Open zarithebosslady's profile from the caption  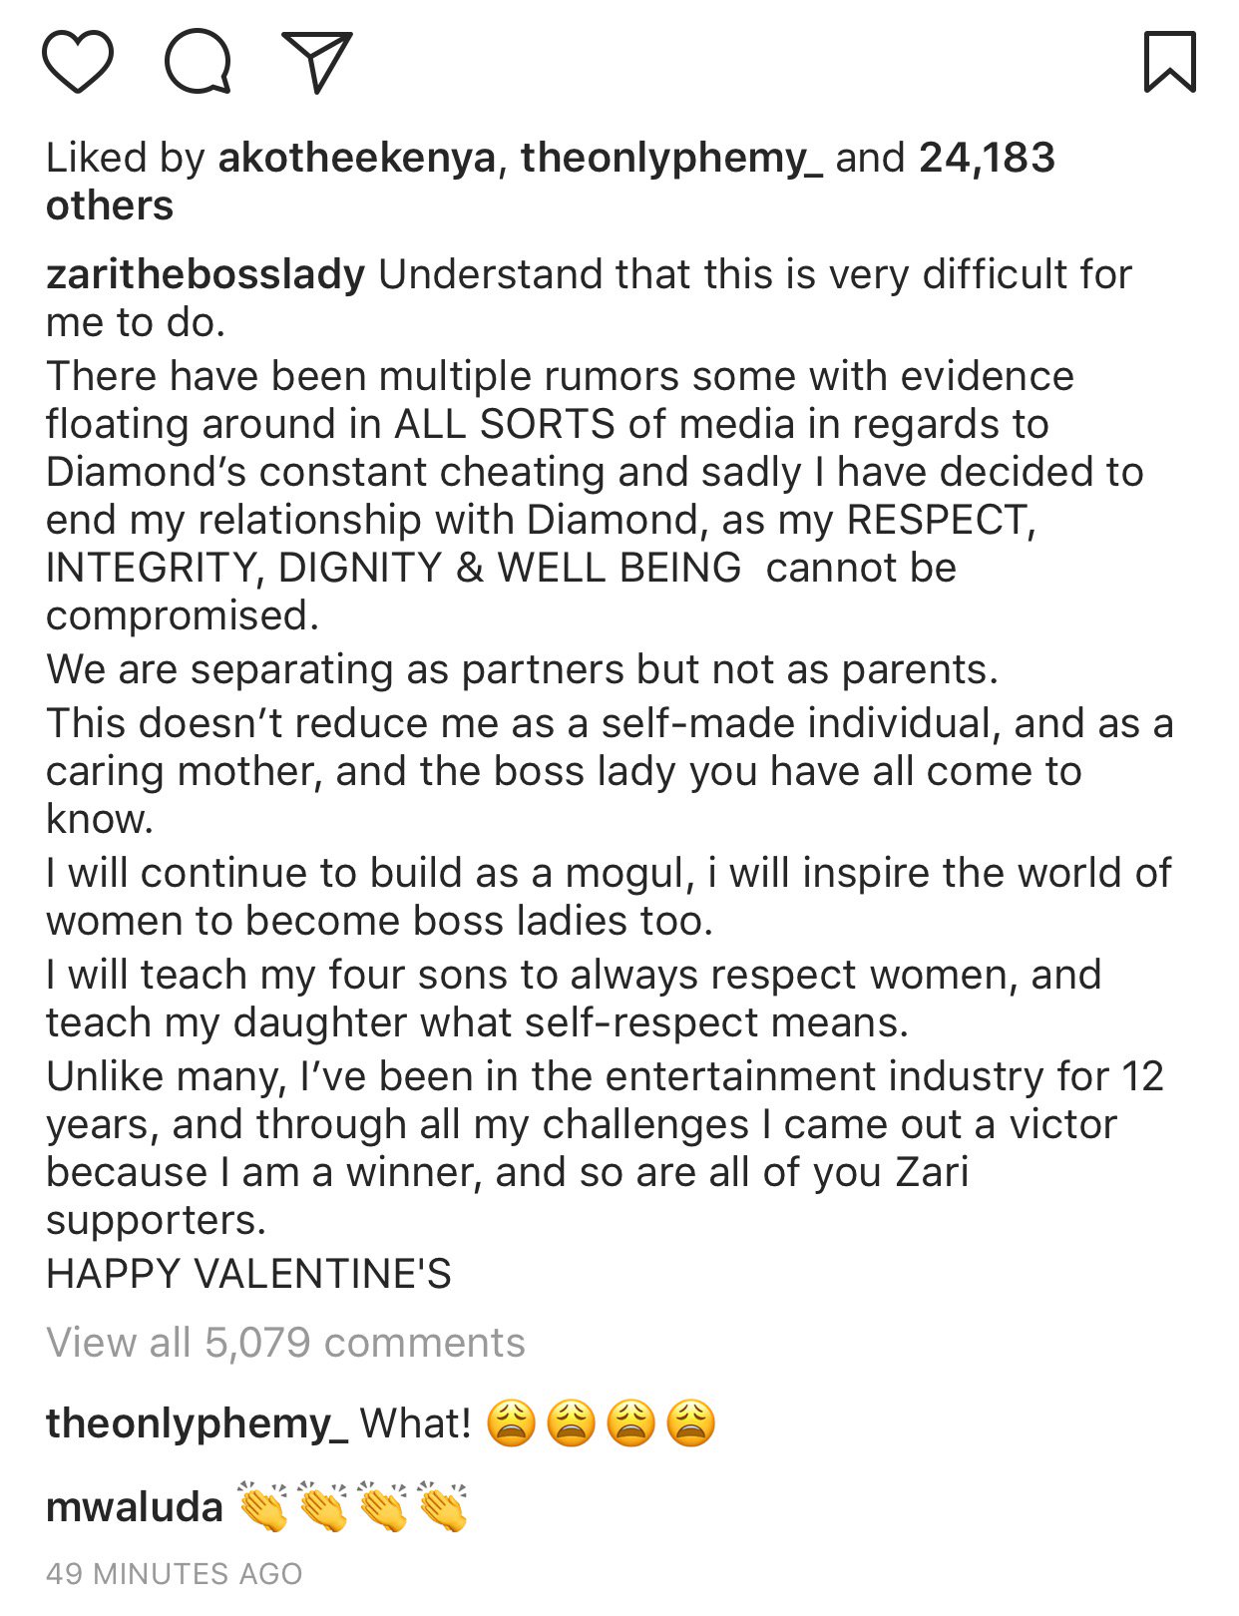click(x=206, y=274)
